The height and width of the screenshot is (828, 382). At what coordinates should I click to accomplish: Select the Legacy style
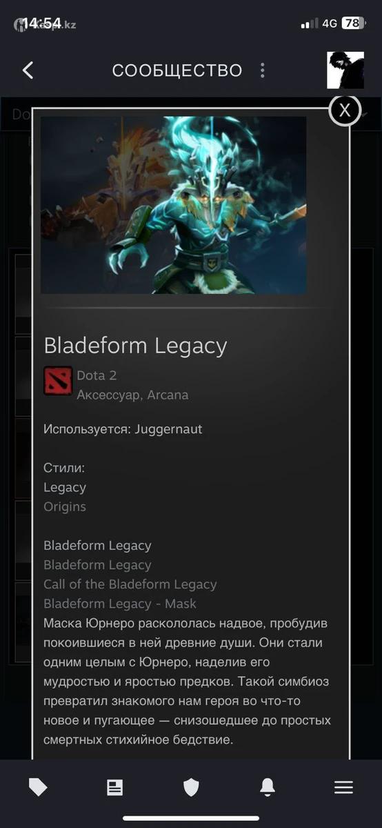tap(65, 487)
